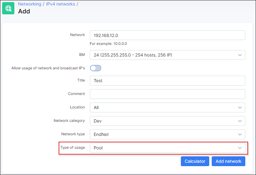Toggle Allow usage of network and broadcast IPs
The height and width of the screenshot is (175, 256).
point(95,68)
